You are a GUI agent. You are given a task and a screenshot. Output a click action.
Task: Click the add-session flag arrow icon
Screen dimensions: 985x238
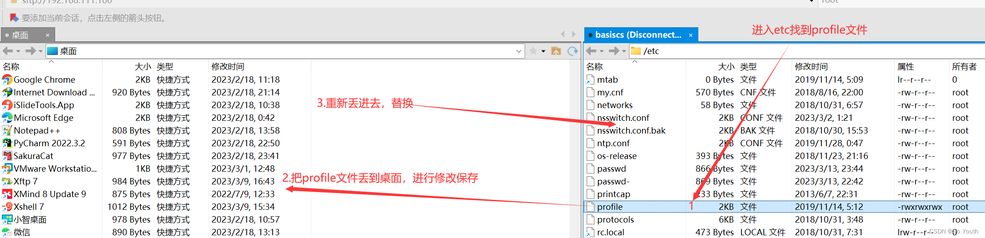(x=14, y=18)
